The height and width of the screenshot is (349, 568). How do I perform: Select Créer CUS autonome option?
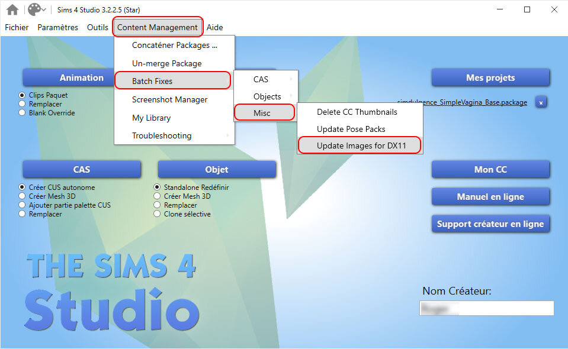pos(22,187)
